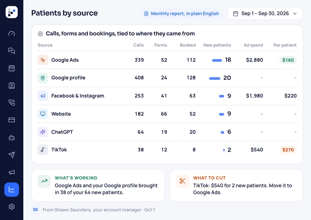Viewport: 311px width, 220px height.
Task: Click the green $160 per patient badge
Action: (288, 60)
